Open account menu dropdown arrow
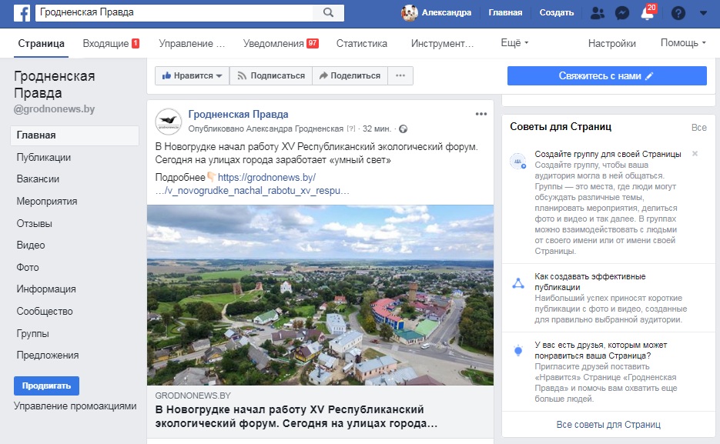The height and width of the screenshot is (444, 720). 704,13
